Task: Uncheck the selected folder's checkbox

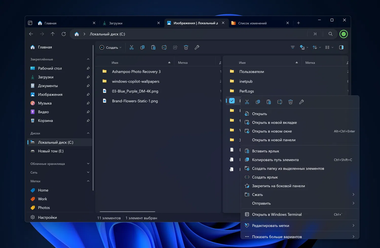Action: [232, 101]
